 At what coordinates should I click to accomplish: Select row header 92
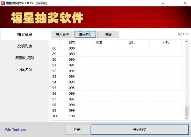(x=56, y=71)
